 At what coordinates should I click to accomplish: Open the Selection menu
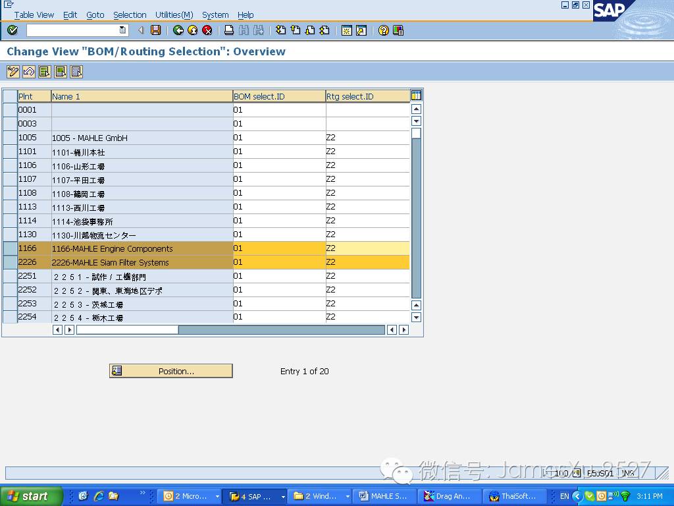coord(130,14)
